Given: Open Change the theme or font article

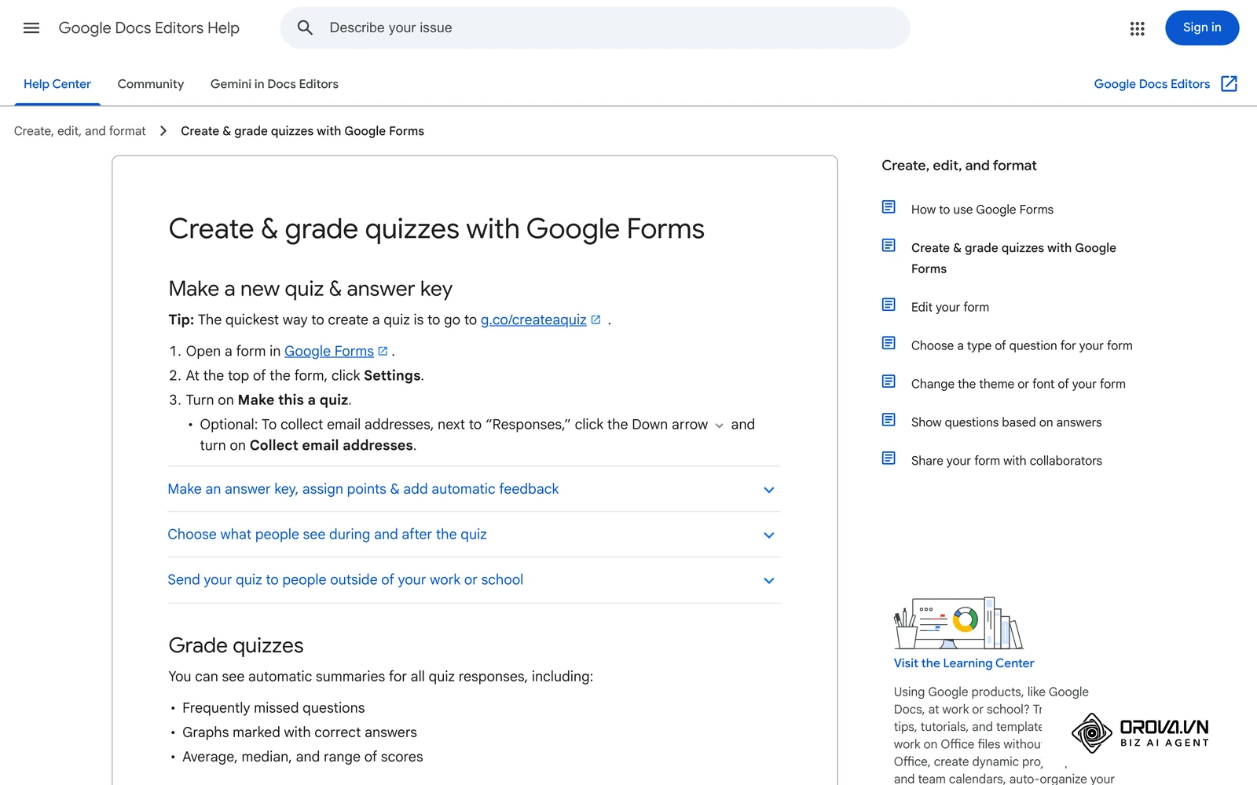Looking at the screenshot, I should [1018, 384].
